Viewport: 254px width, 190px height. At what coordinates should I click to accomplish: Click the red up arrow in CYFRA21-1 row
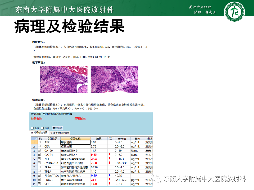(x=110, y=163)
